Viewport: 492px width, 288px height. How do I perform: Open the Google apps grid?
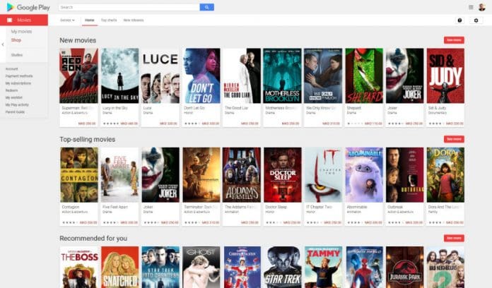(471, 7)
